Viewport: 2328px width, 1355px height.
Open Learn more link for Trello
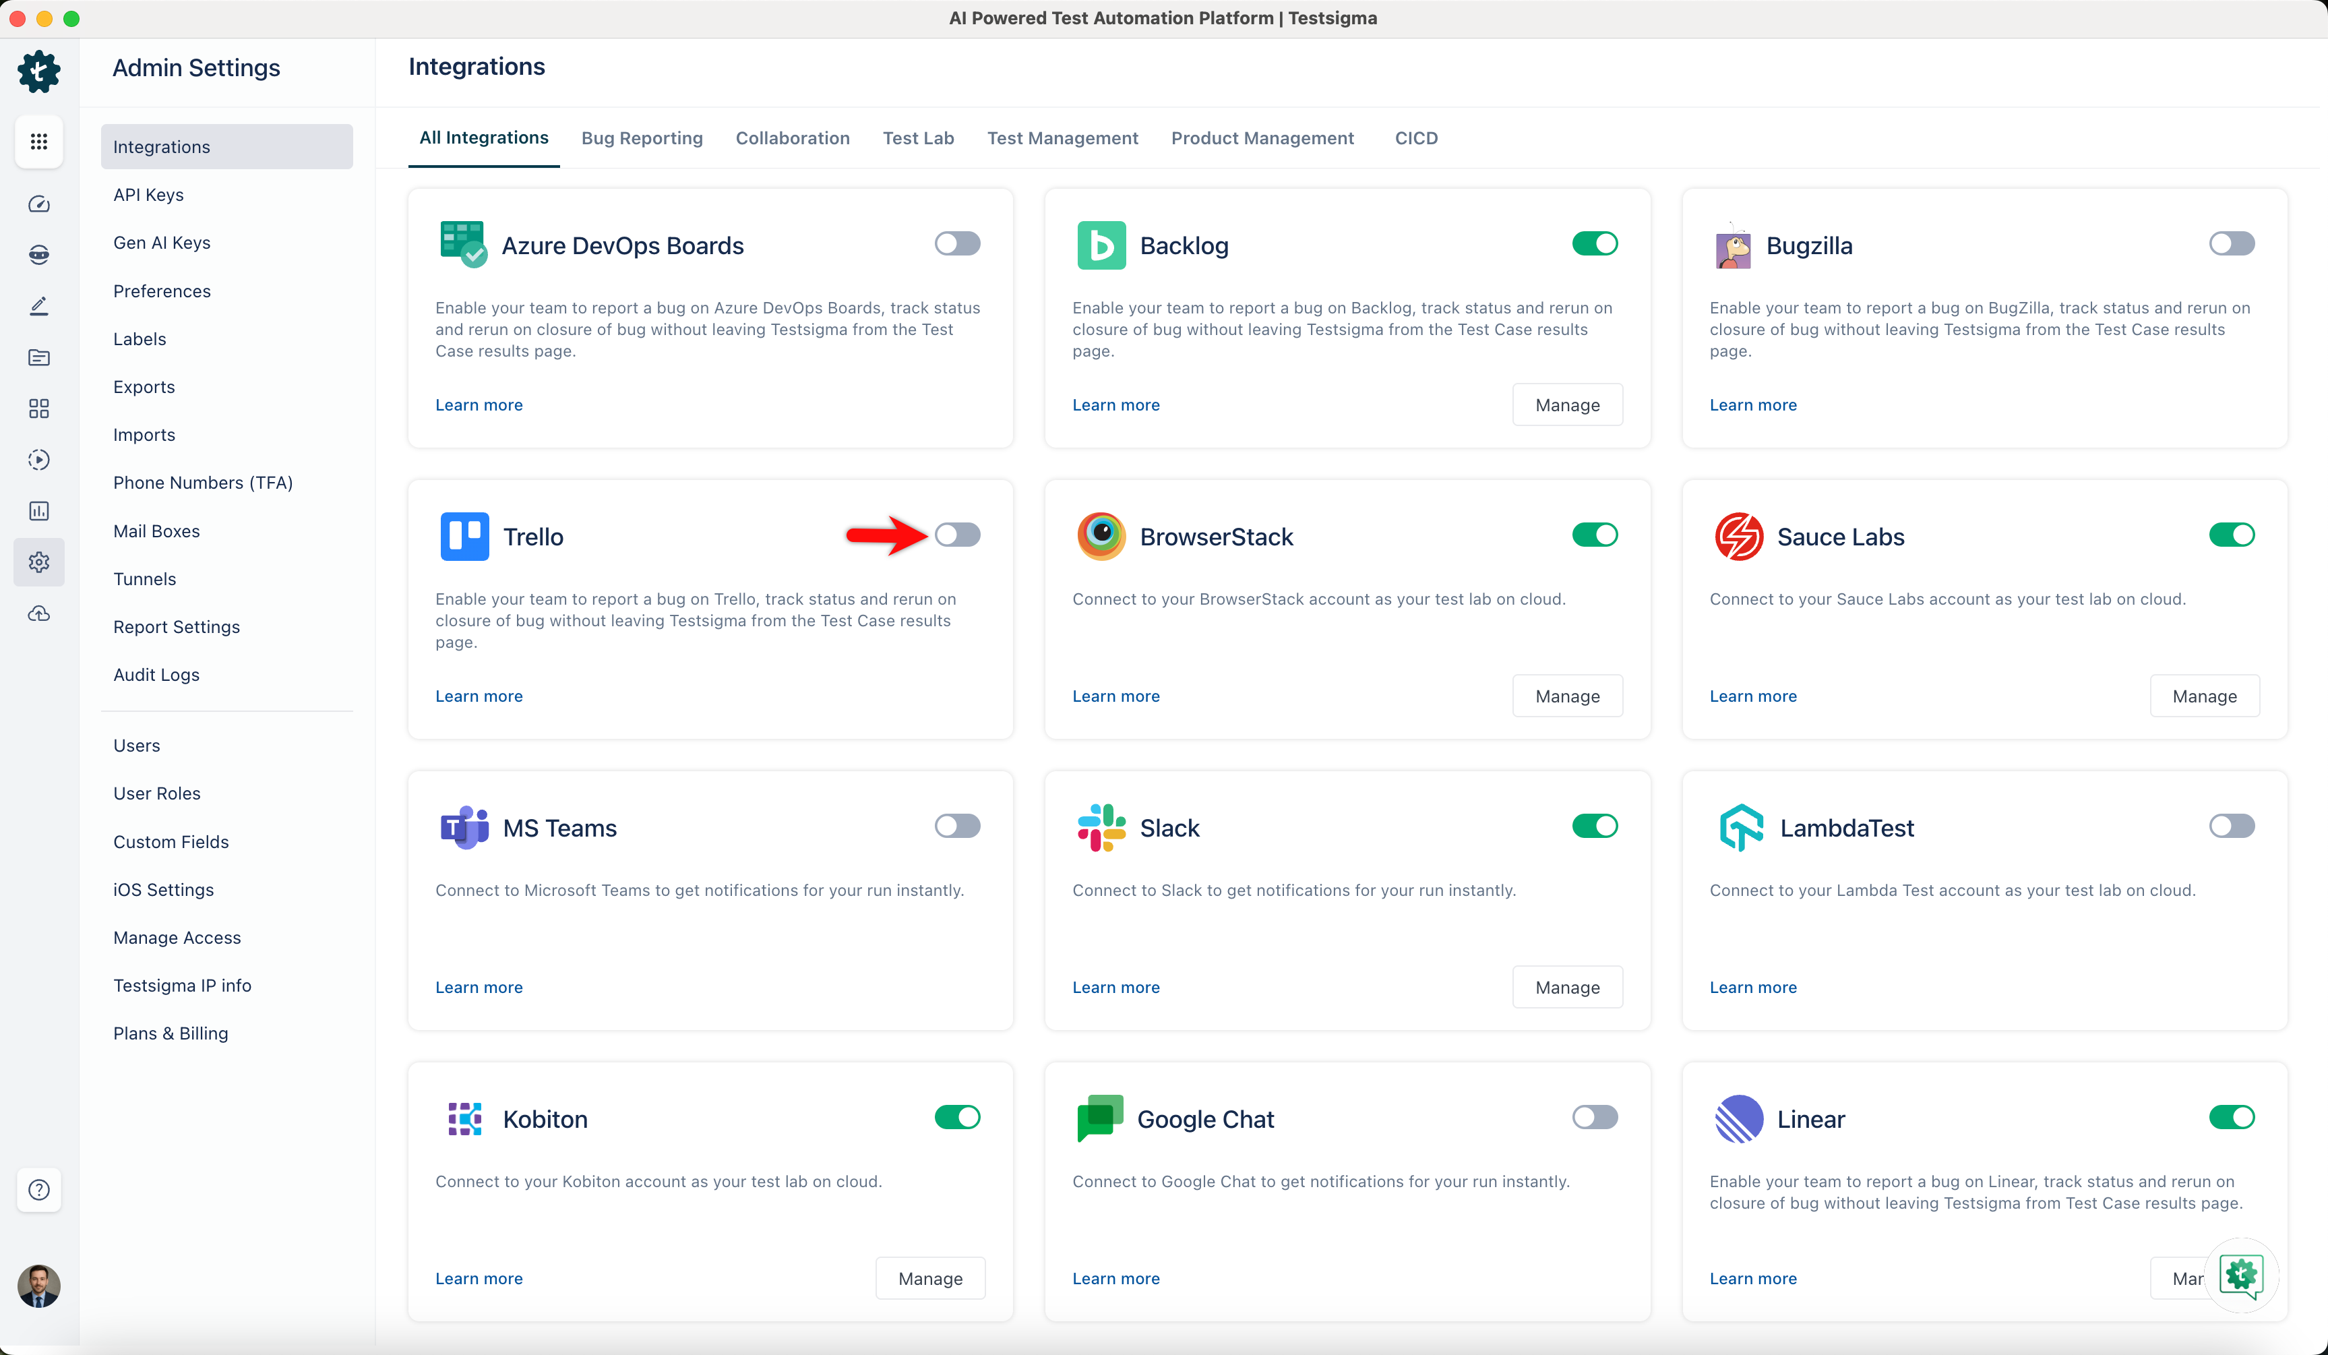tap(479, 696)
